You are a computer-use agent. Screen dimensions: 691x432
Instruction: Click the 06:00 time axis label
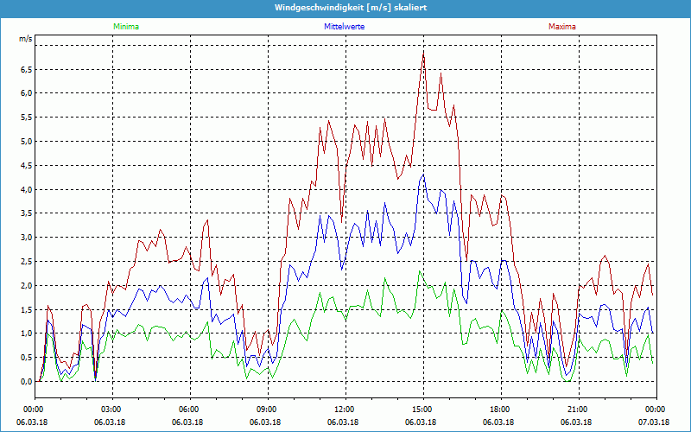pos(189,410)
